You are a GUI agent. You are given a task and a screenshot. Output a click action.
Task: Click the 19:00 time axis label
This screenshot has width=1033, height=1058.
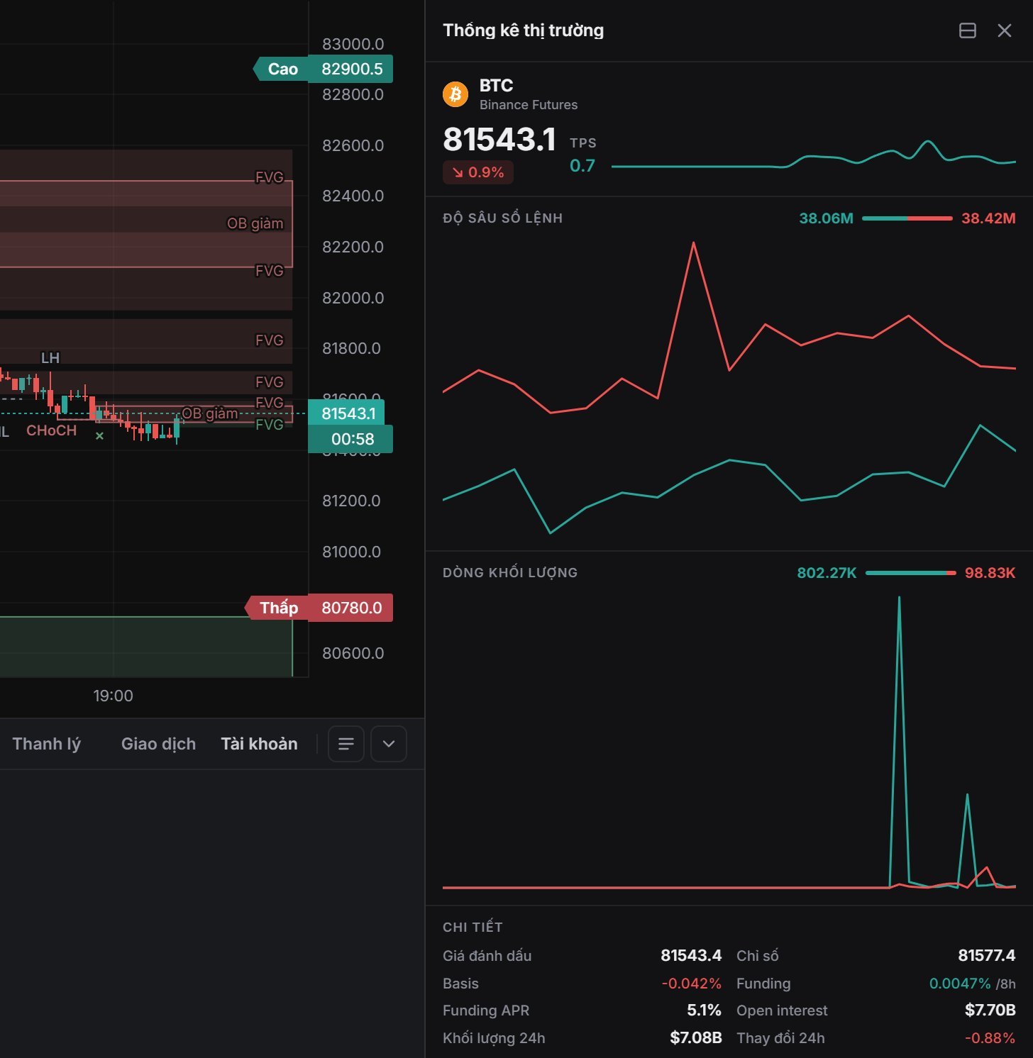tap(114, 696)
